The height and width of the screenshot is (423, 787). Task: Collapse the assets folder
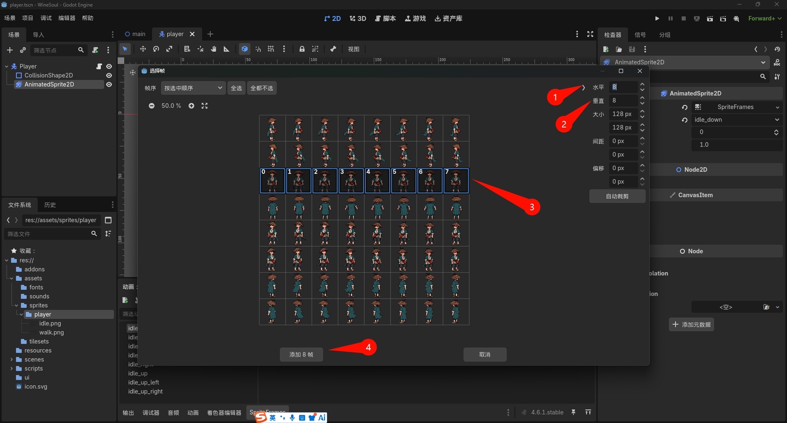coord(11,278)
